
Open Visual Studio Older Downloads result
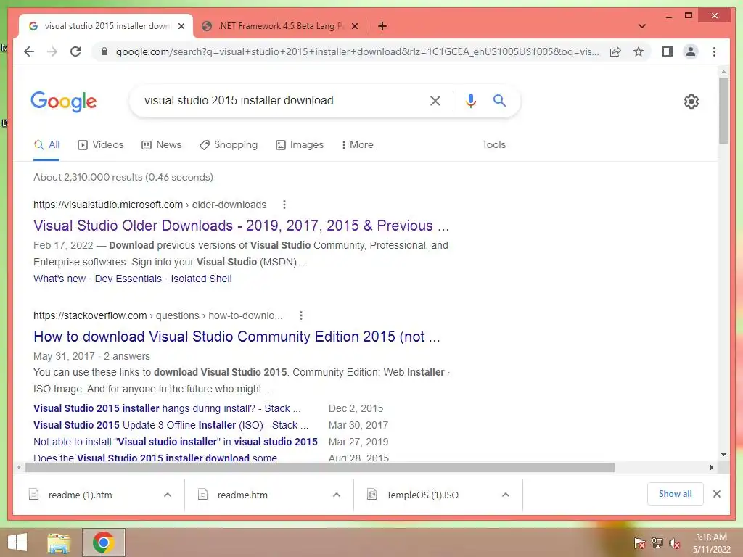click(x=241, y=226)
